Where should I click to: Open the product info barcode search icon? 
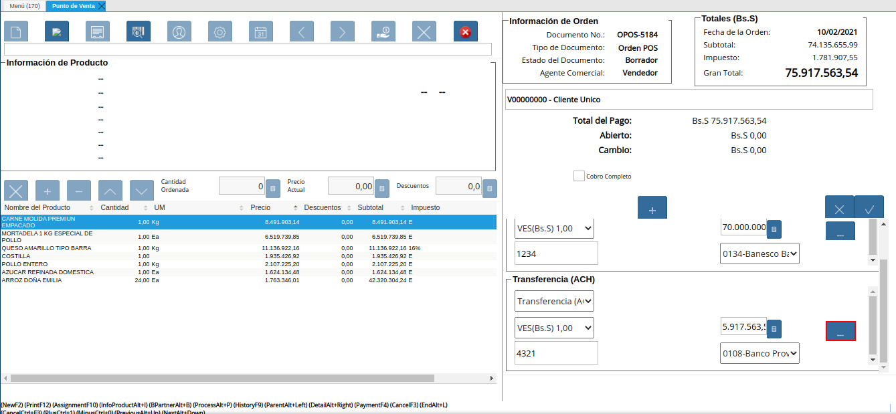139,31
